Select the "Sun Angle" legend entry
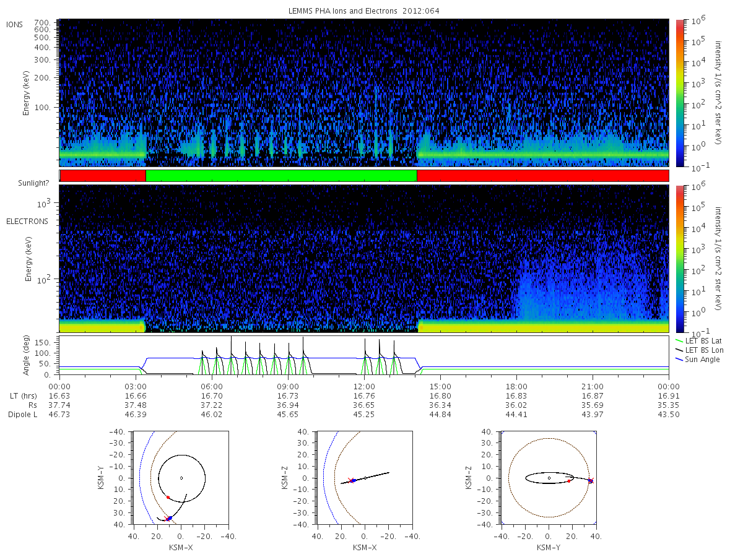 (x=698, y=360)
